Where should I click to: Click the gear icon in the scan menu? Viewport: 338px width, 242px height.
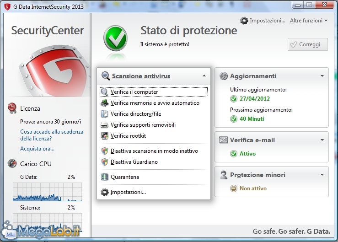pos(105,192)
